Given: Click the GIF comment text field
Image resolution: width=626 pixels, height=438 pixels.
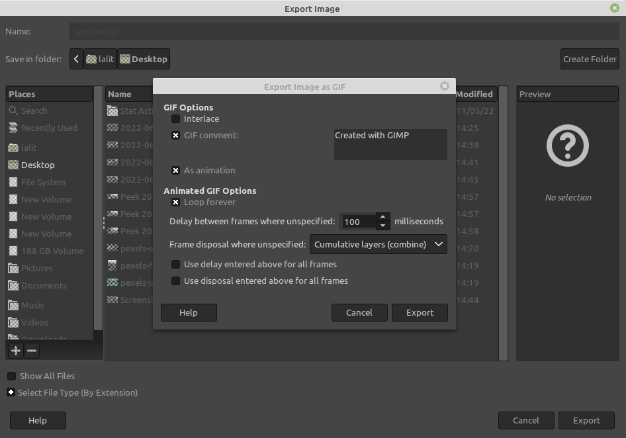Looking at the screenshot, I should tap(390, 144).
